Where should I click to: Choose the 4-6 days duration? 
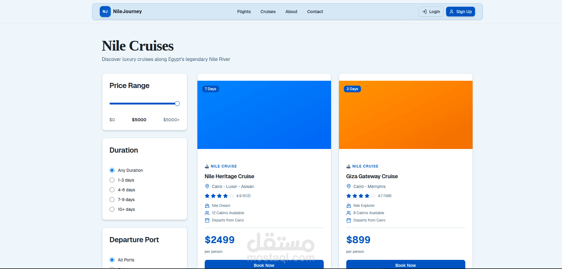tap(112, 190)
